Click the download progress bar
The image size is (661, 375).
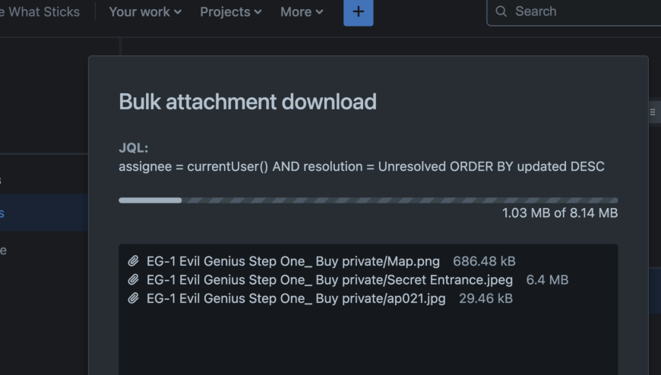pyautogui.click(x=368, y=200)
